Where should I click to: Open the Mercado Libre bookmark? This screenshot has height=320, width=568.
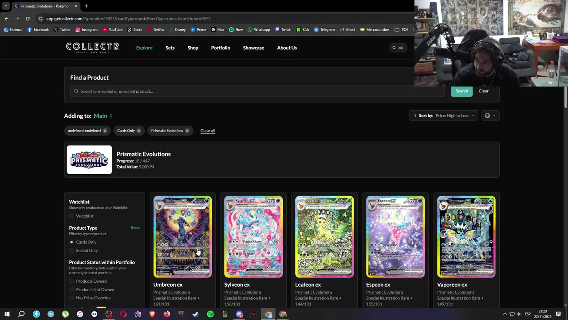coord(375,30)
